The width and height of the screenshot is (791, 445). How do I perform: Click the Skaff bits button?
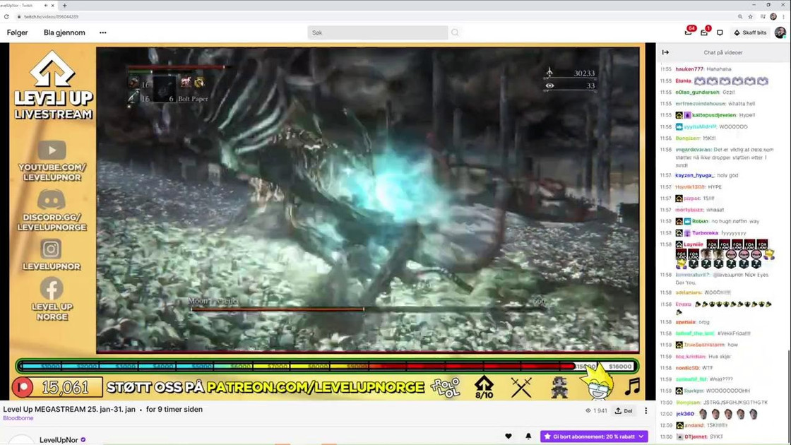pyautogui.click(x=750, y=32)
